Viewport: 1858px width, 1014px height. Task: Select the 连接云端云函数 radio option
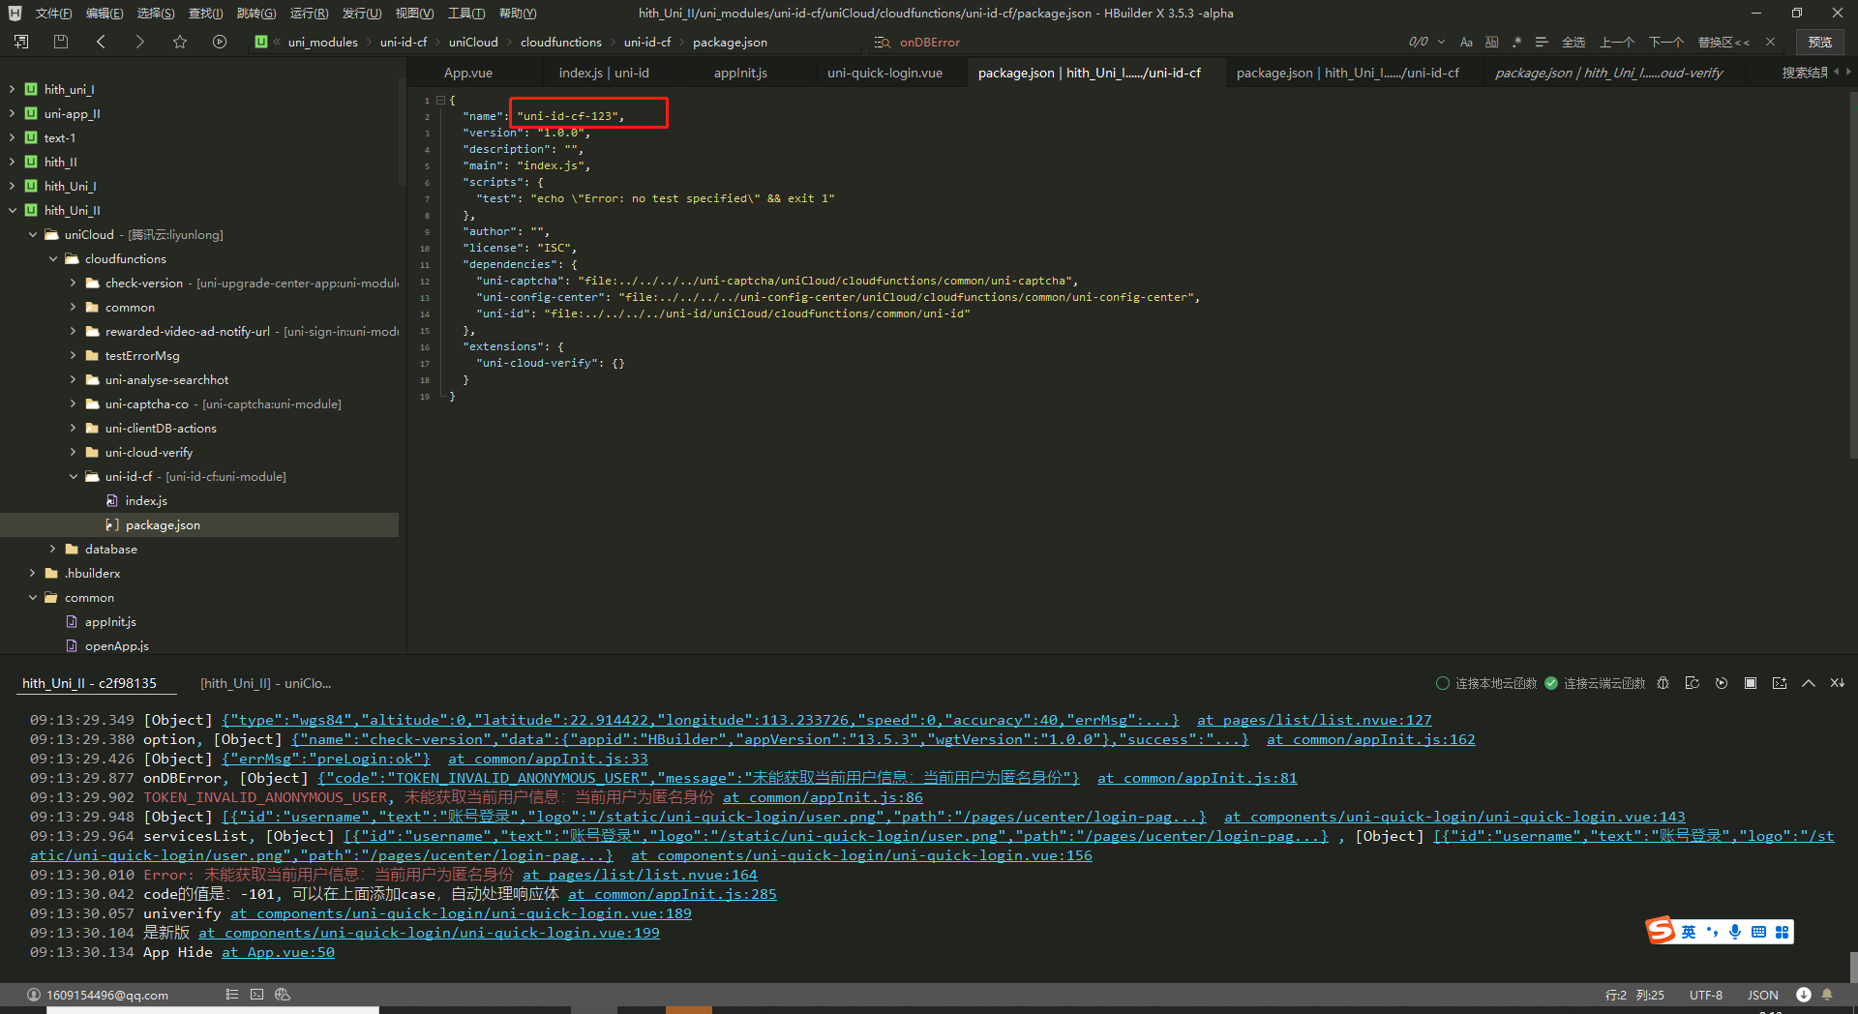tap(1551, 683)
